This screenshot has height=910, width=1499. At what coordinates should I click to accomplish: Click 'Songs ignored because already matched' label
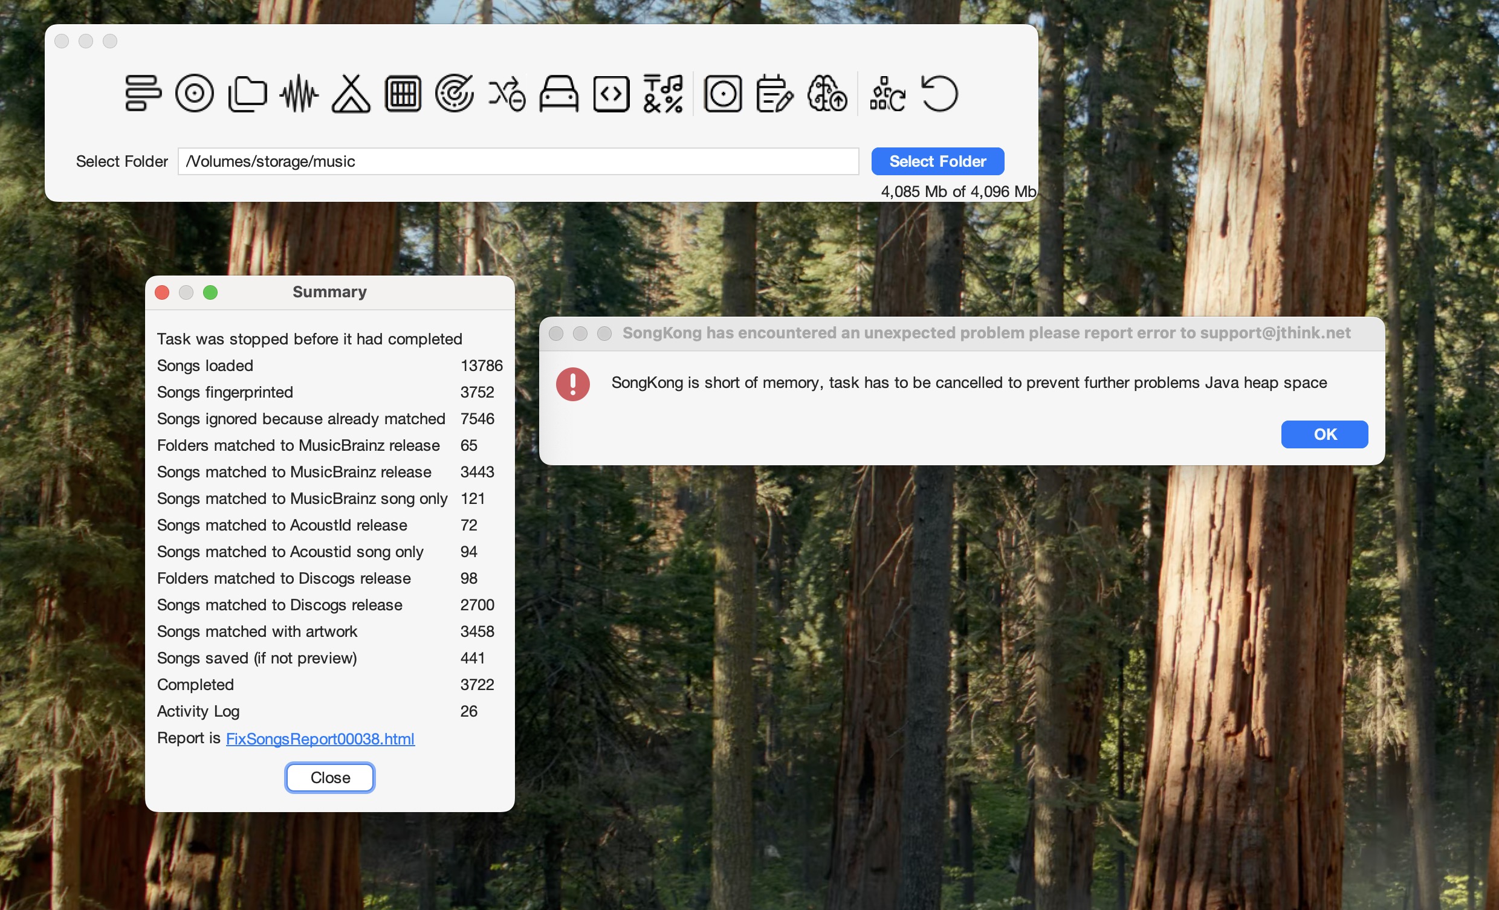click(301, 419)
